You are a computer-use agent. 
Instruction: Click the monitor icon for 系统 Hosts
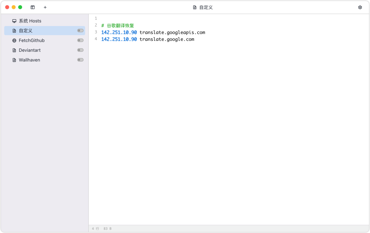14,21
